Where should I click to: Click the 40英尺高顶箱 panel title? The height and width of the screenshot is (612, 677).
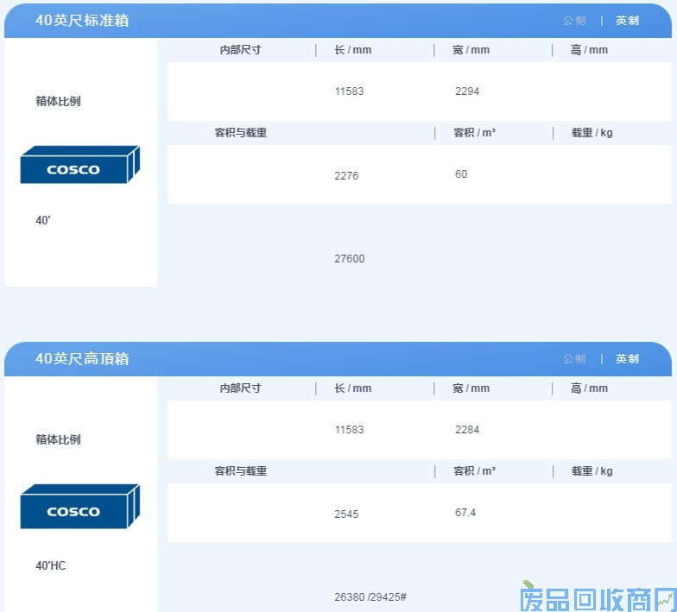pos(82,358)
